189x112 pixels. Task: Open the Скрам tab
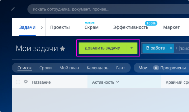pos(91,27)
